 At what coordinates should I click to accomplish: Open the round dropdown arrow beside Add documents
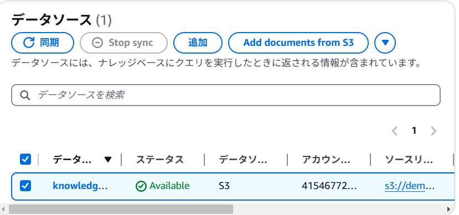[385, 43]
